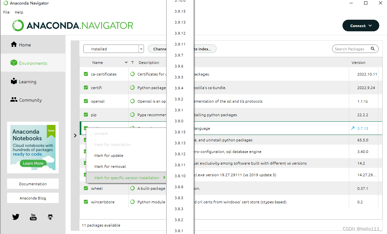Screen dimensions: 387x234
Task: Click the Connect button
Action: (361, 25)
